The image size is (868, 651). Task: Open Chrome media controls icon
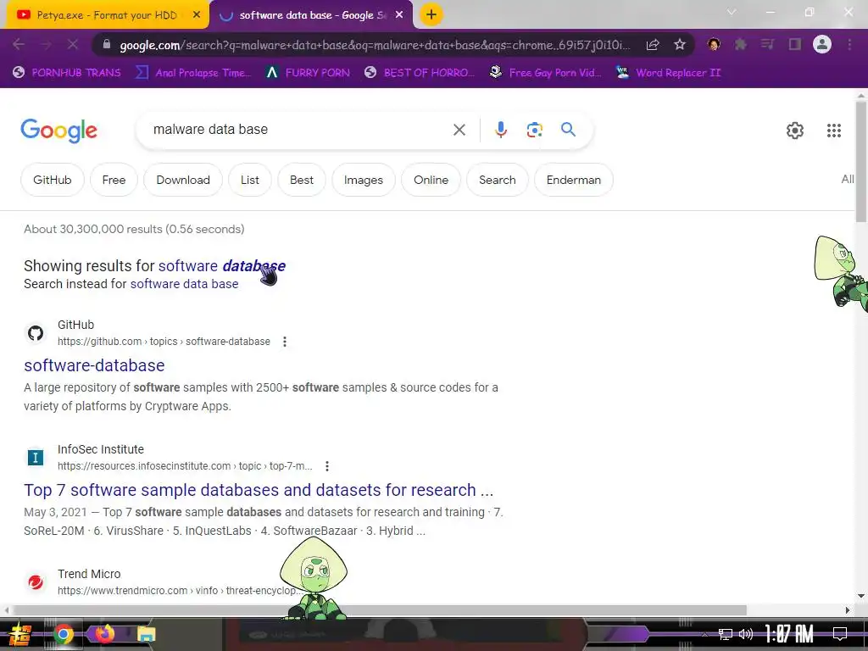click(767, 44)
